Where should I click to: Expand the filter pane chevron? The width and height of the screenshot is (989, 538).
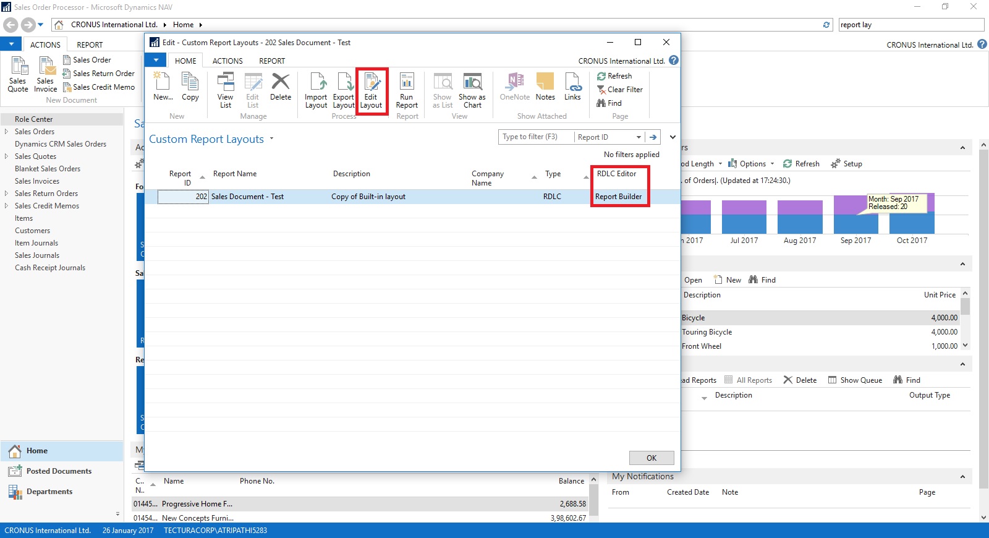pos(673,137)
